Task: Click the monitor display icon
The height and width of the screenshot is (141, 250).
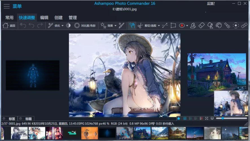Action: point(212,118)
